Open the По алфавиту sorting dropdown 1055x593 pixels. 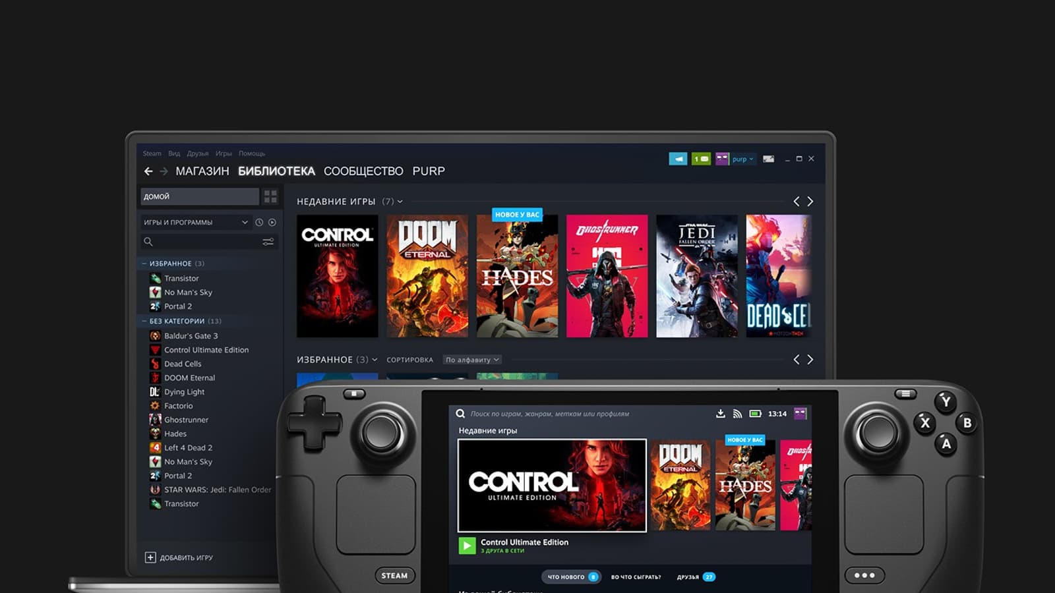472,360
